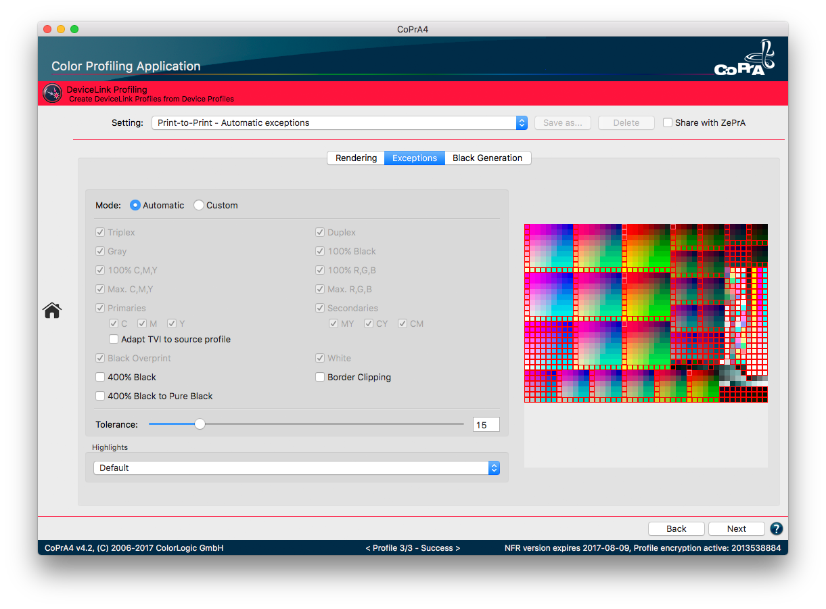Click the Tolerance slider handle
This screenshot has height=609, width=826.
click(x=200, y=424)
